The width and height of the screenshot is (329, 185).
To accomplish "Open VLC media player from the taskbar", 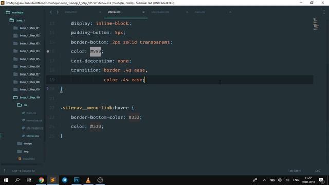I will tap(88, 180).
